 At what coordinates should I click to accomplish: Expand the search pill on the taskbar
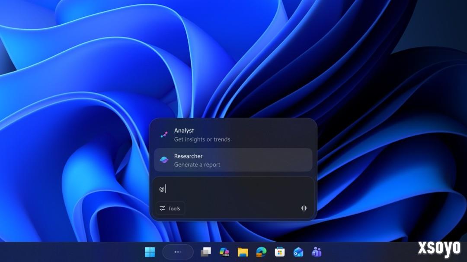(178, 251)
